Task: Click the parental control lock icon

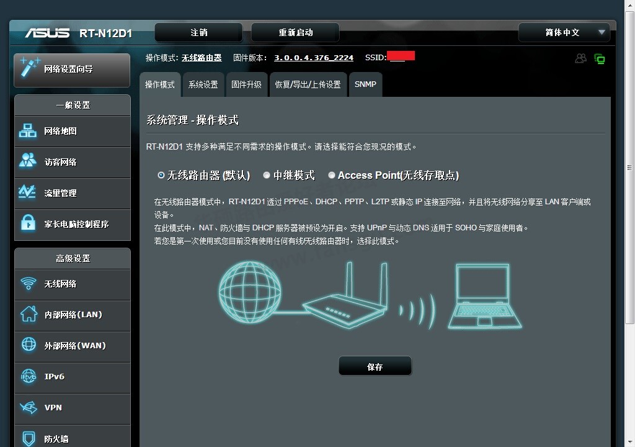Action: (x=28, y=223)
